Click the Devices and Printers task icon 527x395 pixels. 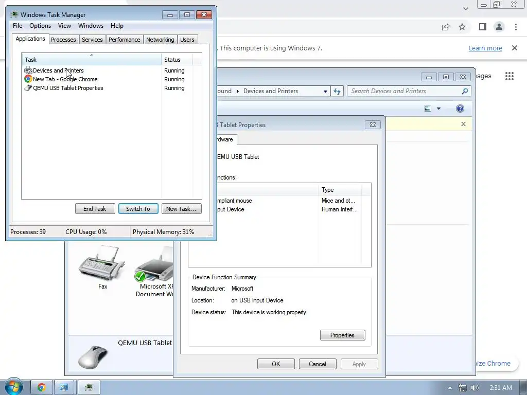[28, 70]
